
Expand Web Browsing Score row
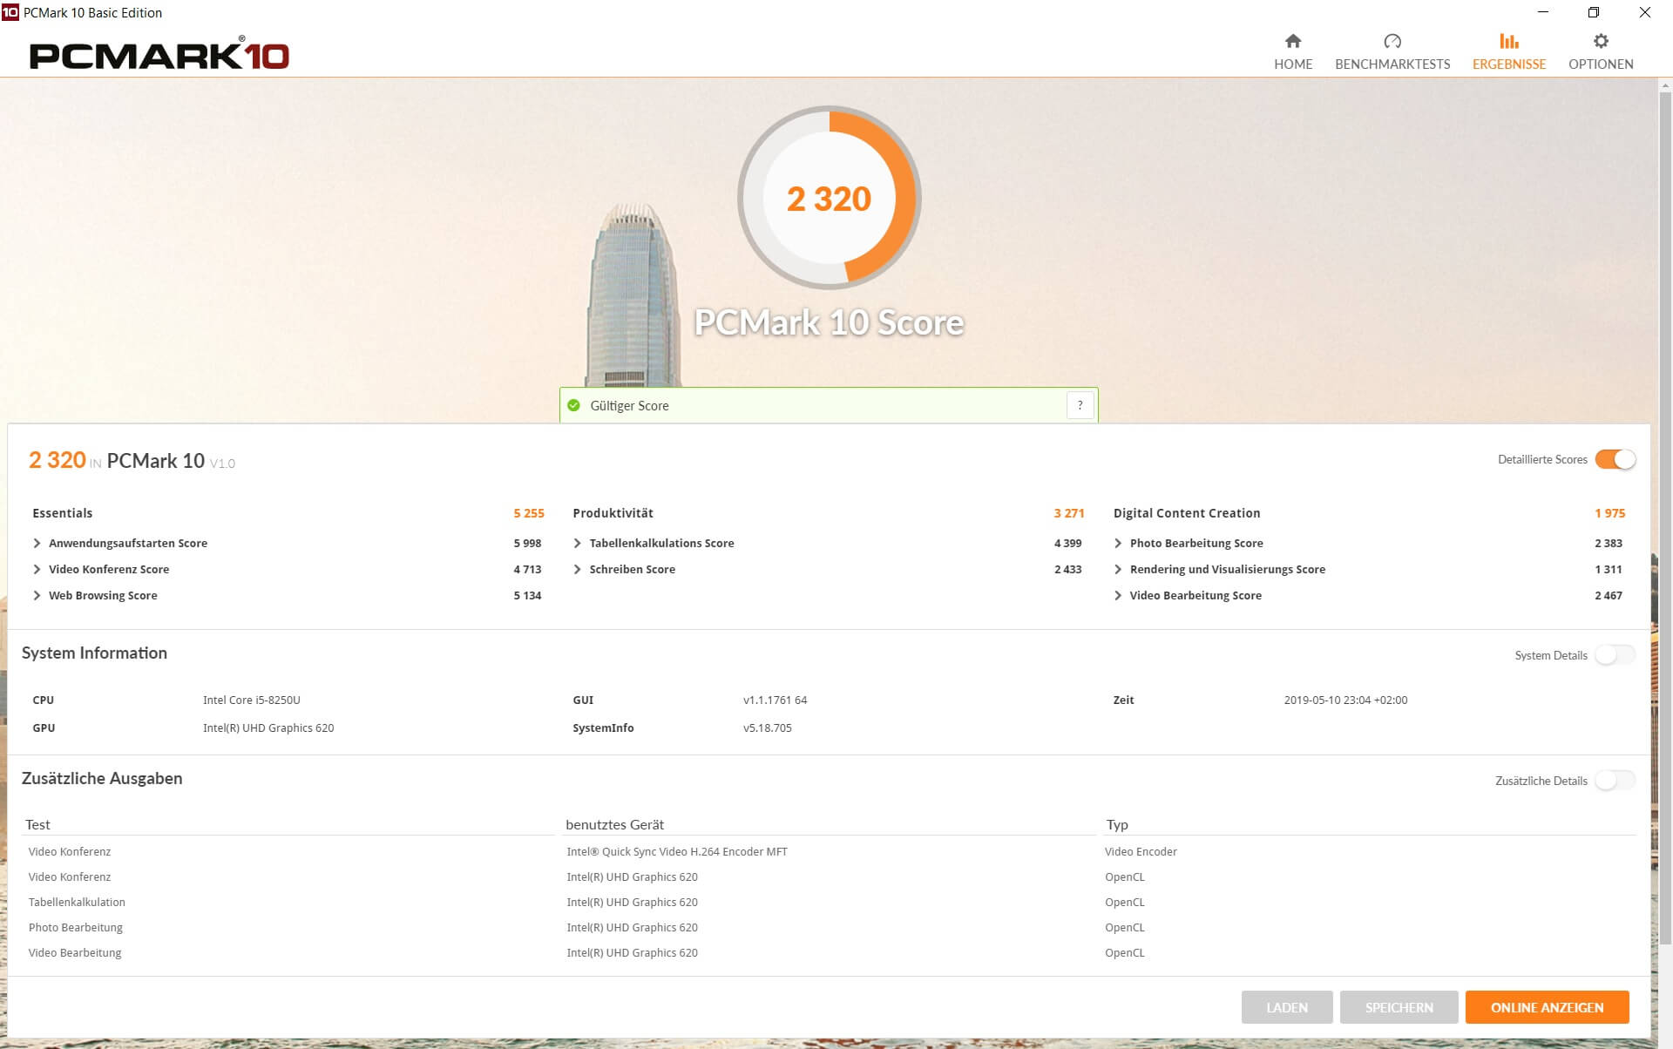37,595
